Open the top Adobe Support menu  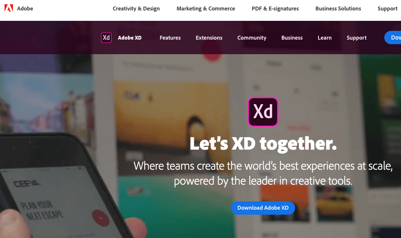click(x=387, y=8)
